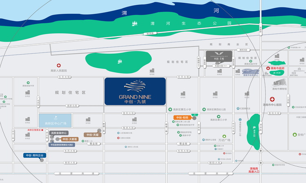Screen dimensions: 306x183
Task: Click the green icon beside 渭南师范学院
Action: click(x=273, y=165)
